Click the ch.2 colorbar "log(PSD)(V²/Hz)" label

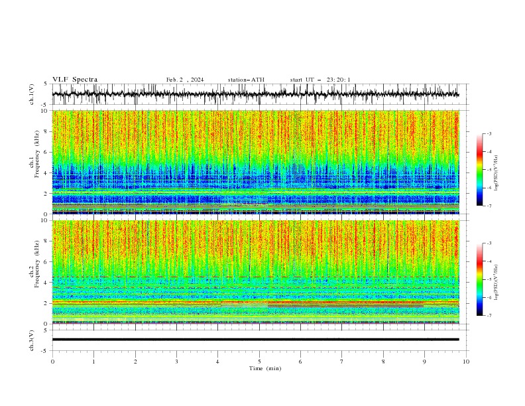pos(496,282)
